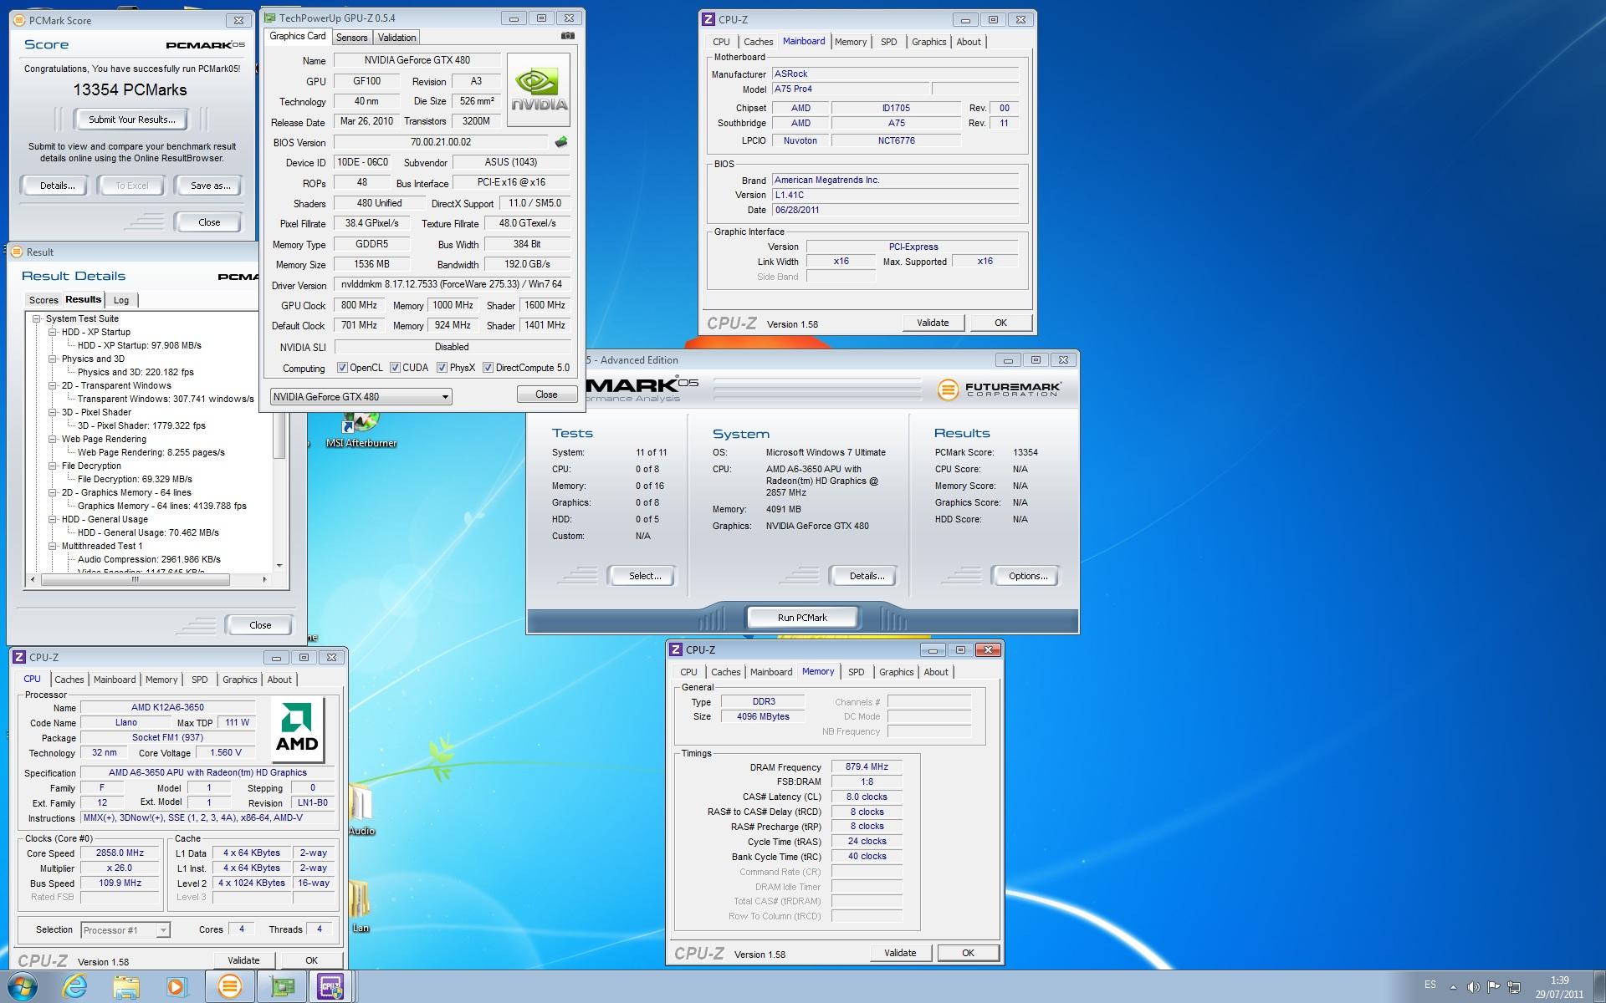Open Log tab in Result Details

pyautogui.click(x=121, y=300)
